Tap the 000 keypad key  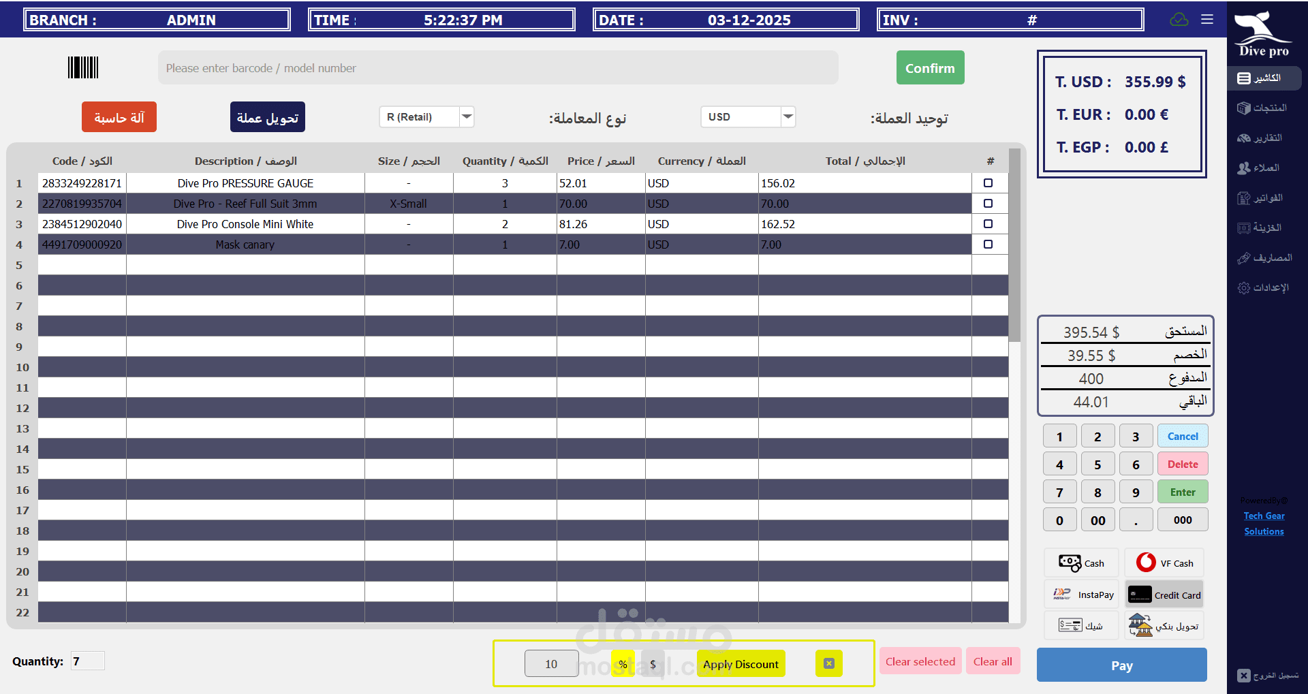coord(1183,520)
